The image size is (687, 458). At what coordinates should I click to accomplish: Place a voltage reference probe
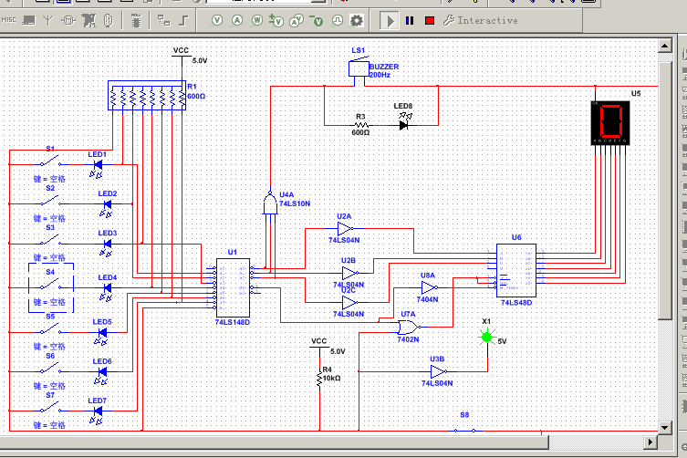(317, 20)
